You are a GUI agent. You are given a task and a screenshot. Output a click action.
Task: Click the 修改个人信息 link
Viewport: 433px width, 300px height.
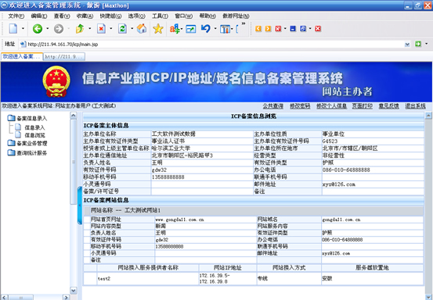coord(331,106)
